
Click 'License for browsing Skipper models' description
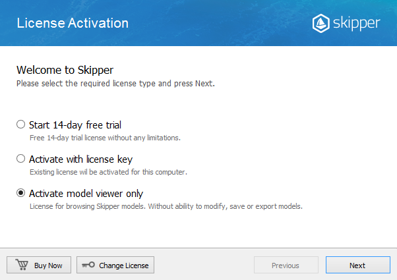click(166, 206)
